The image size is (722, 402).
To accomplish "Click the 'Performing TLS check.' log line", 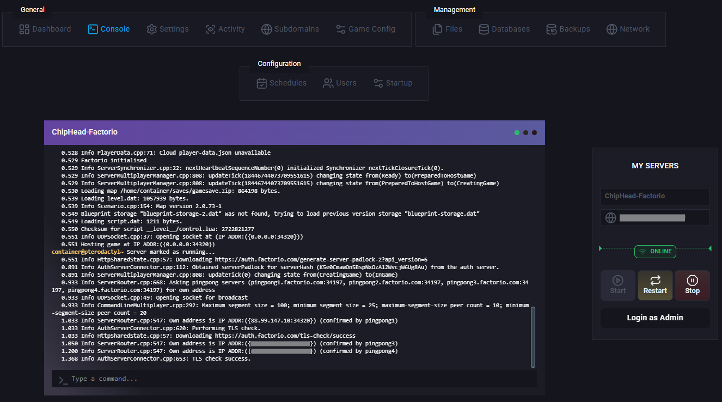I will click(x=161, y=328).
